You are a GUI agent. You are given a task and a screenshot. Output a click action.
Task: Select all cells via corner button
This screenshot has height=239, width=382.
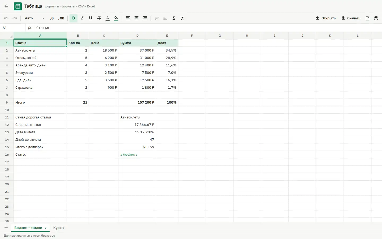click(7, 36)
